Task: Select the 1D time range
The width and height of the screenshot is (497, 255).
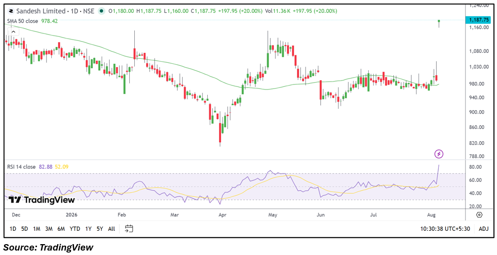Action: (x=13, y=229)
